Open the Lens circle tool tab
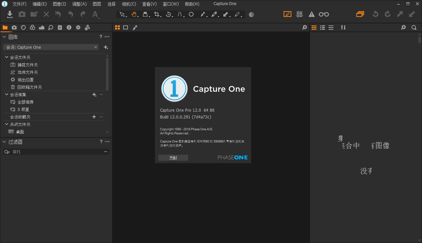The width and height of the screenshot is (422, 243). click(23, 27)
